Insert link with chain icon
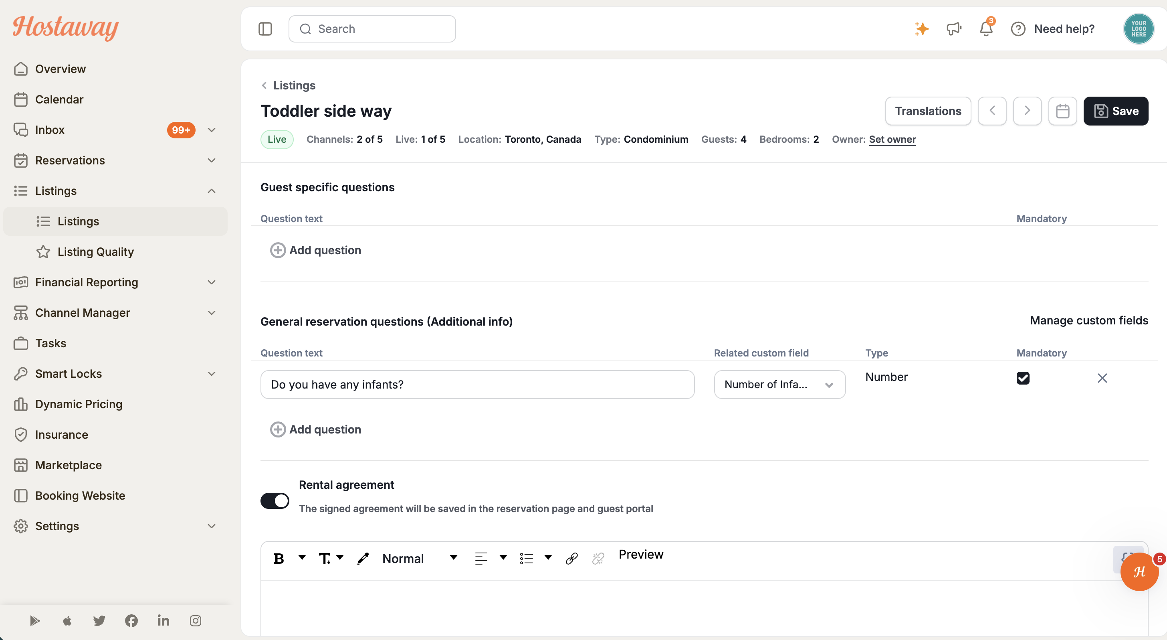 pos(572,559)
